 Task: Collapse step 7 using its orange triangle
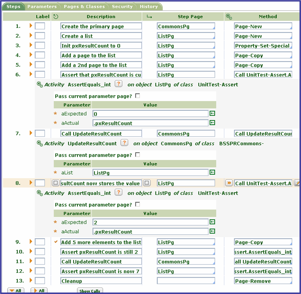click(x=31, y=133)
